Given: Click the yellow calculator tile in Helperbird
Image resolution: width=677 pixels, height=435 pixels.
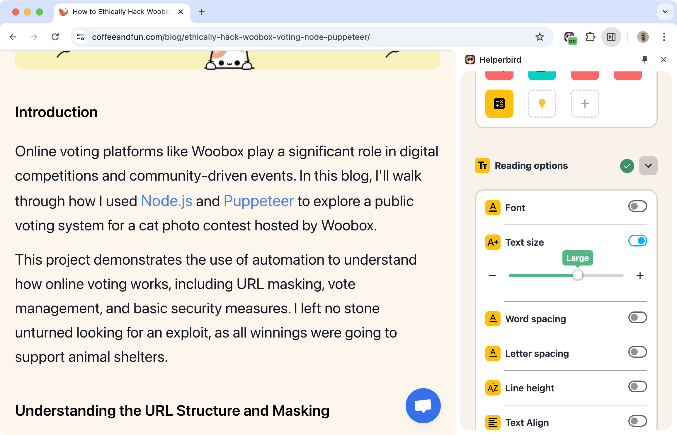Looking at the screenshot, I should pos(499,104).
